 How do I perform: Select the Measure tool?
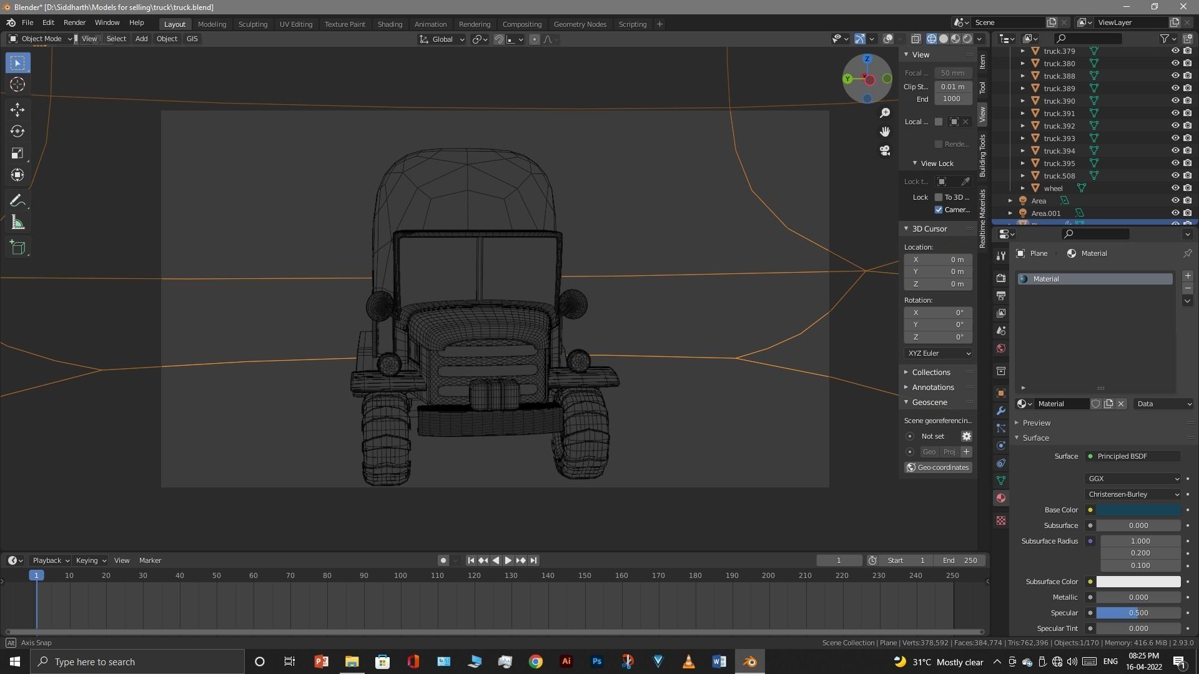pos(17,223)
